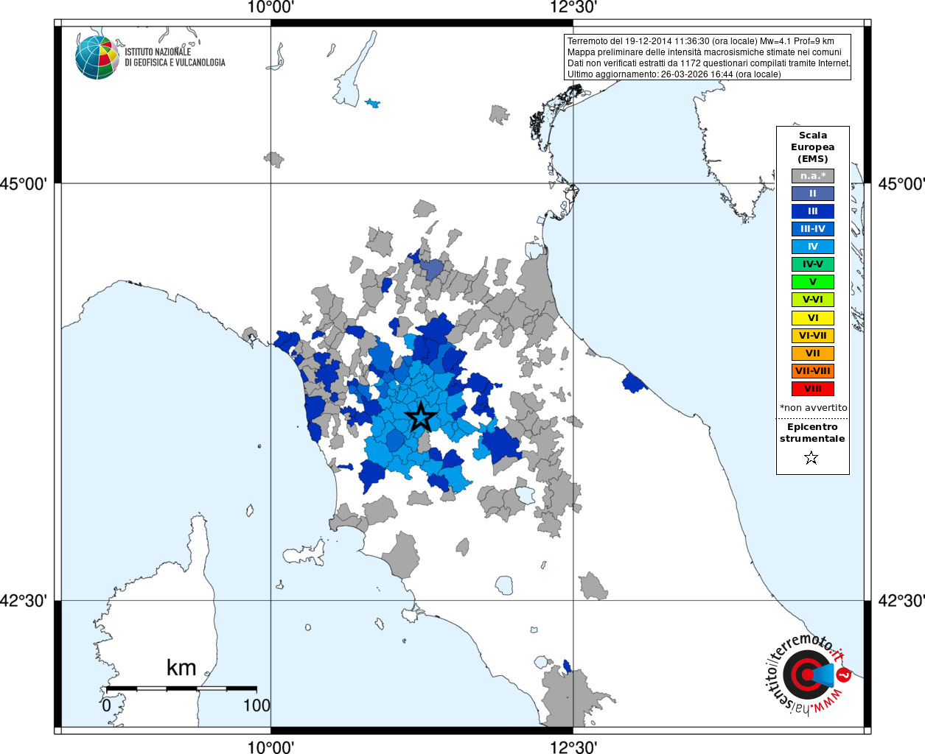Click the 'Epicentro strumentale' legend label
Screen dimensions: 925x754
(x=812, y=433)
